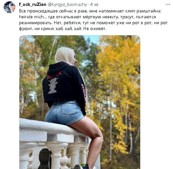The image size is (173, 169).
Task: Open the three-dot more options menu
Action: 168,5
